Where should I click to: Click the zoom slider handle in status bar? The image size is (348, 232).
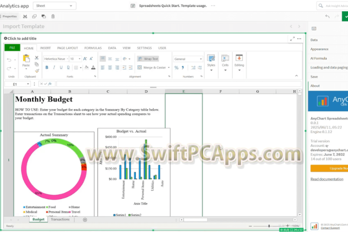(x=269, y=226)
